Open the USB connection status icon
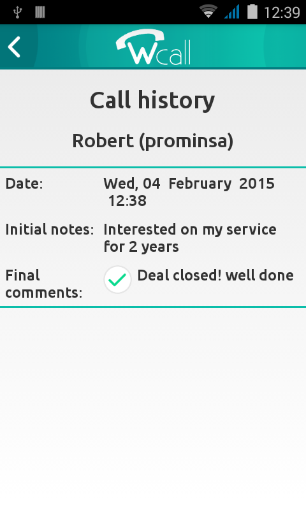Screen dimensions: 306x510 click(18, 12)
